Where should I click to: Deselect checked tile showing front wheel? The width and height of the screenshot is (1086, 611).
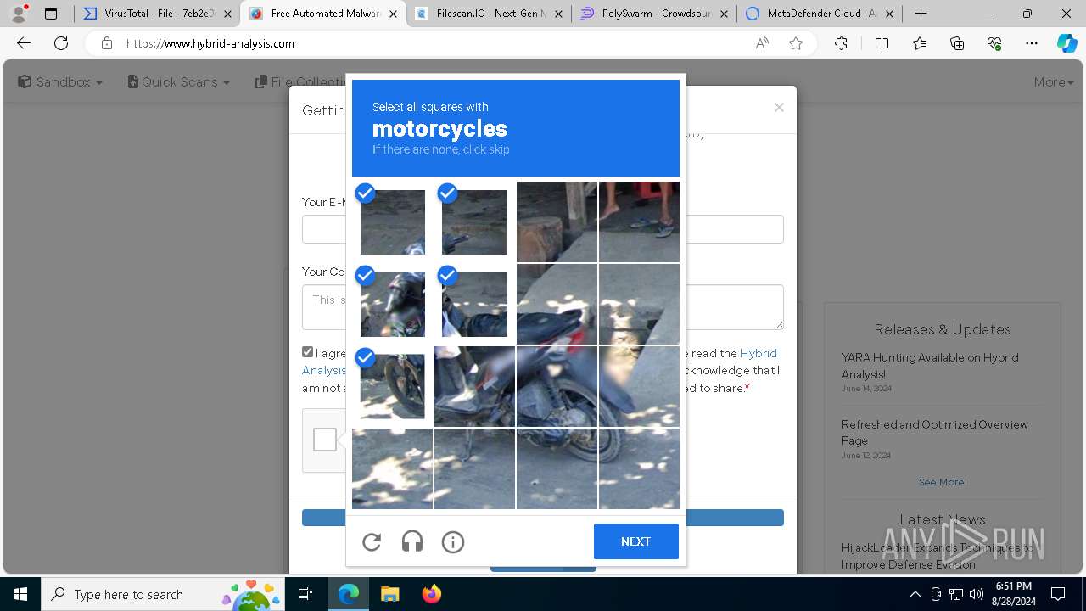pyautogui.click(x=392, y=386)
